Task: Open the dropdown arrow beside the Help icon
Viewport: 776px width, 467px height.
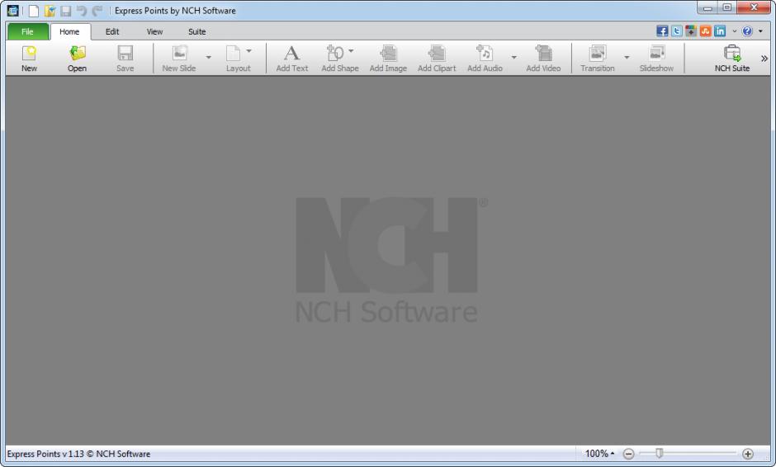Action: pos(760,31)
